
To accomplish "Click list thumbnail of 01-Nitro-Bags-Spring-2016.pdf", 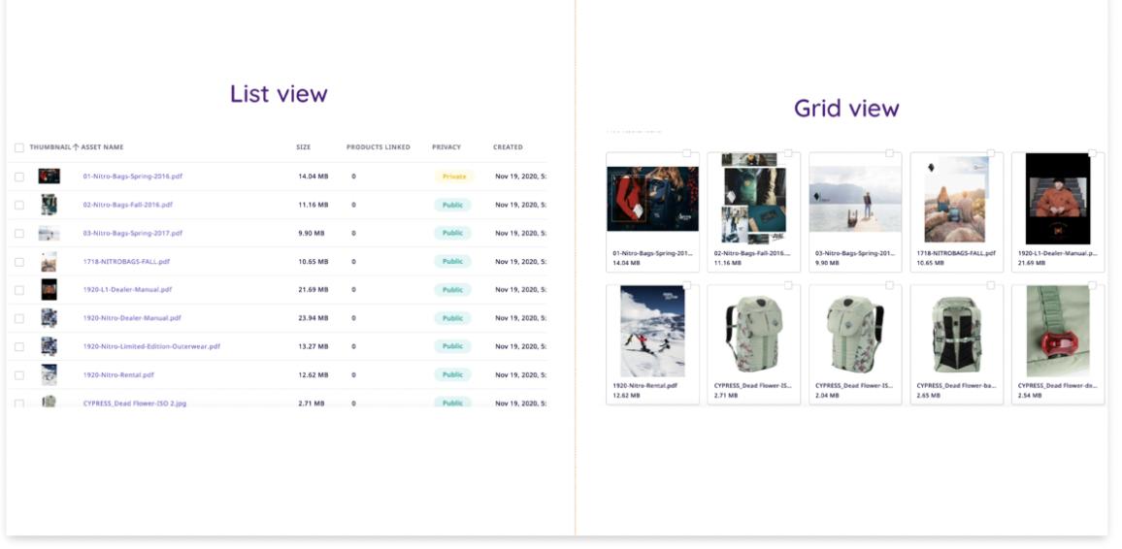I will pyautogui.click(x=49, y=176).
